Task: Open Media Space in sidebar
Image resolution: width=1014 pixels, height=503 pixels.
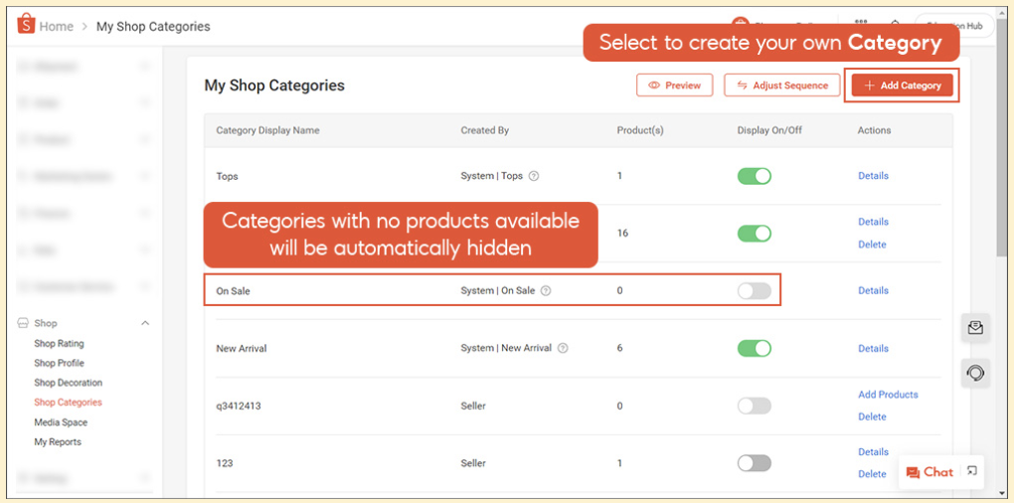Action: click(61, 422)
